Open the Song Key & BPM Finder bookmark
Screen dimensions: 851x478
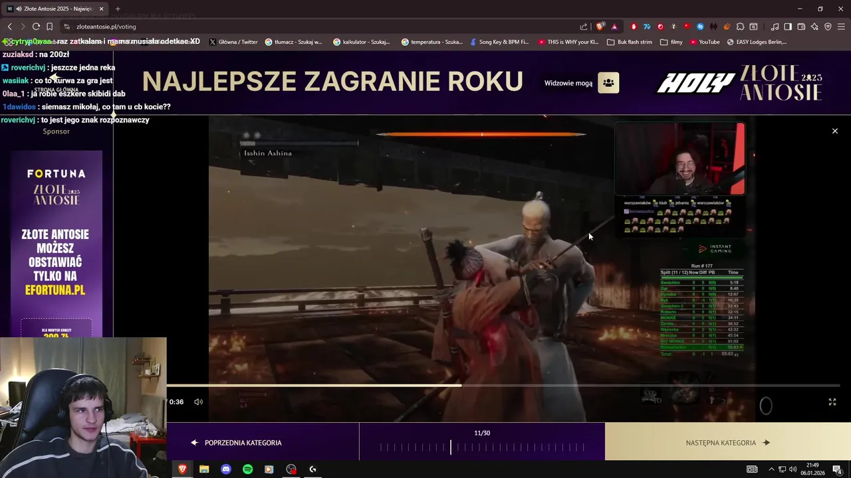point(499,42)
